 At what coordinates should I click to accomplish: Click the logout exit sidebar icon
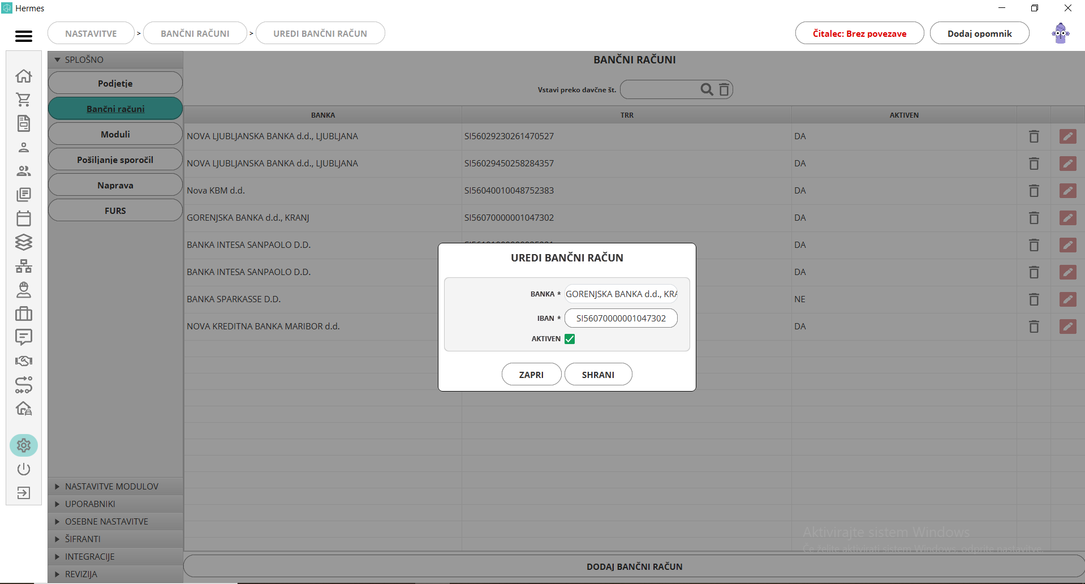point(24,493)
